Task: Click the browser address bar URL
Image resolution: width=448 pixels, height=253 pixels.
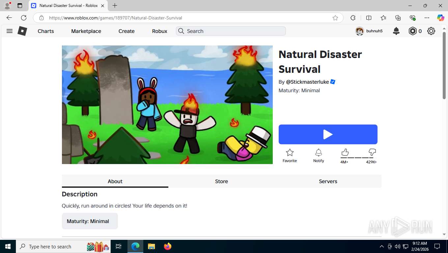Action: pyautogui.click(x=116, y=18)
